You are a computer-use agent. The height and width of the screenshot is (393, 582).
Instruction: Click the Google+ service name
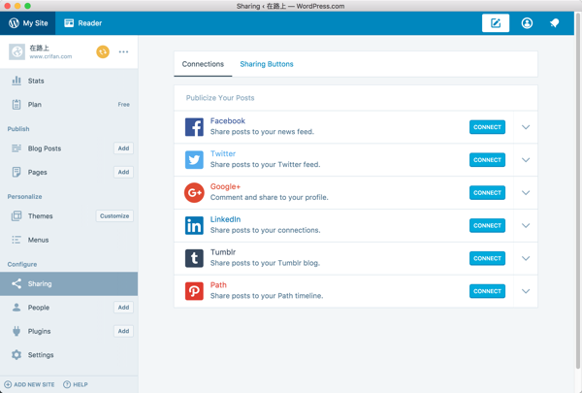225,186
